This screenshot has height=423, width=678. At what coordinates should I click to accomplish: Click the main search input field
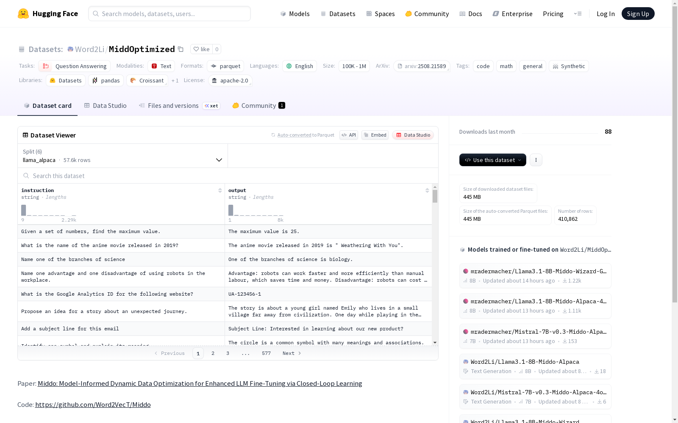click(x=169, y=14)
